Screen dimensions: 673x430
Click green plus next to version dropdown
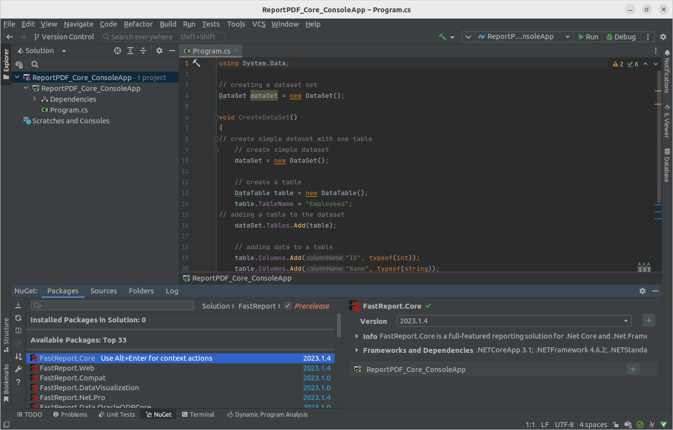coord(648,321)
